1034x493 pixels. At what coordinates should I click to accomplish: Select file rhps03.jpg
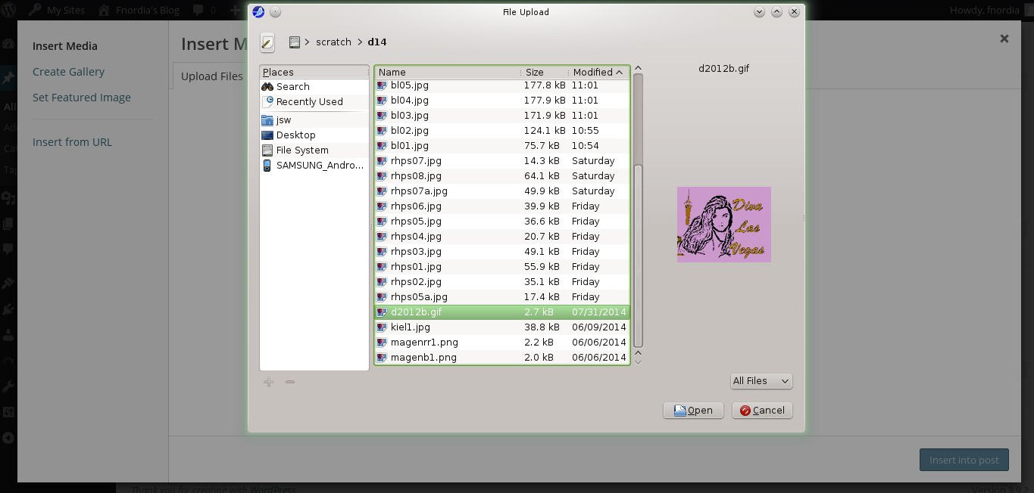point(501,251)
